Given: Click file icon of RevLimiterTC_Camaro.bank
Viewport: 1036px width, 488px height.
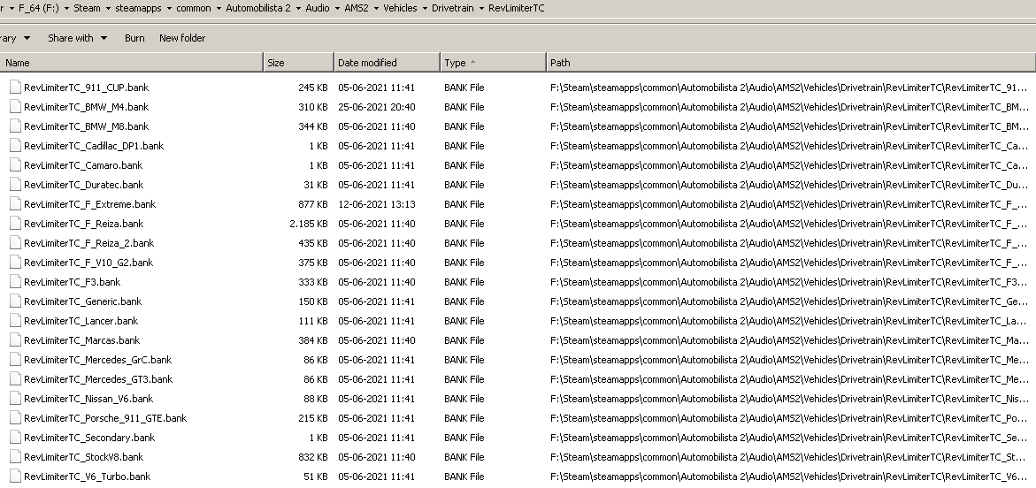Looking at the screenshot, I should tap(15, 165).
